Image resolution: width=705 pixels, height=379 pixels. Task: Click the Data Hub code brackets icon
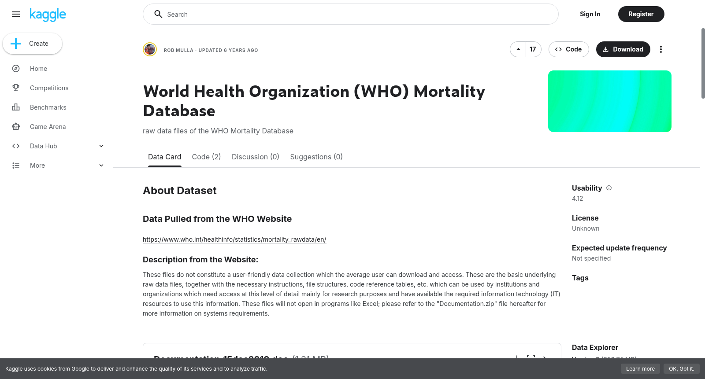click(16, 146)
